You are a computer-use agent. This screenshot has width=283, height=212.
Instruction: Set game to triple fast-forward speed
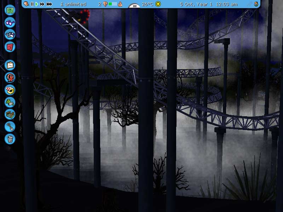[49, 4]
